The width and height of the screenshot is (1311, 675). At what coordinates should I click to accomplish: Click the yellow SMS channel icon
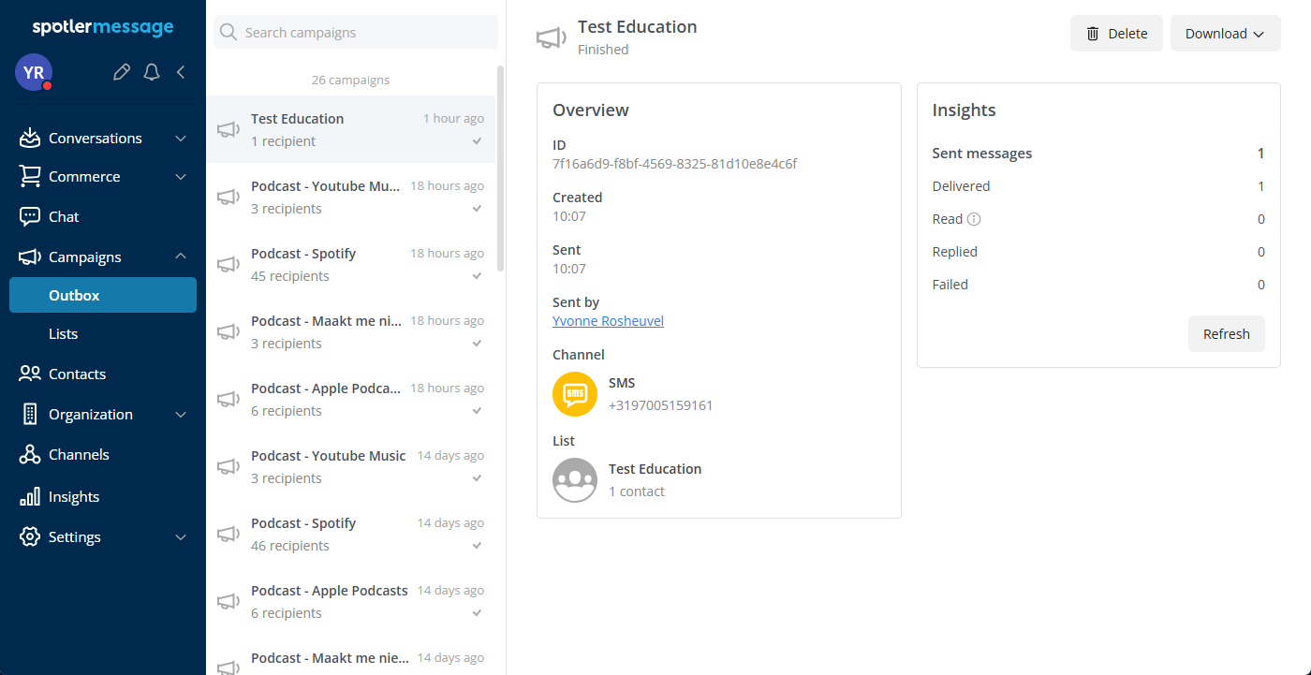coord(575,394)
